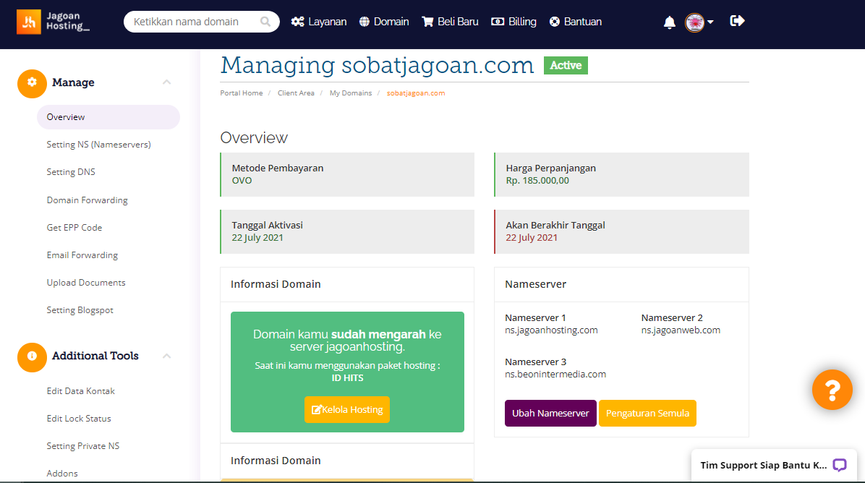
Task: Click the Rp. 185.000,00 renewal price
Action: [x=537, y=180]
